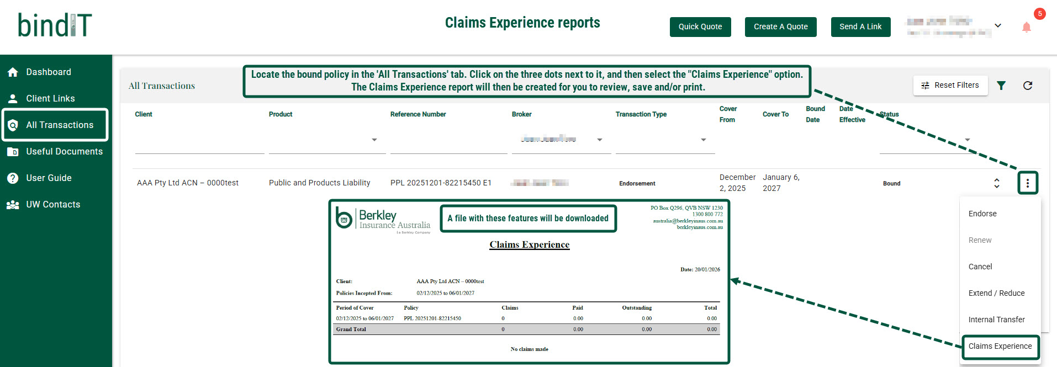Click the Quick Quote button
The image size is (1057, 367).
click(700, 26)
